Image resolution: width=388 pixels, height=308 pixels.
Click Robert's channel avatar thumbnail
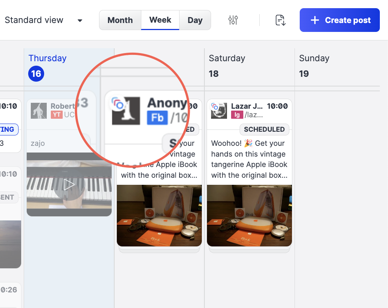click(x=39, y=111)
